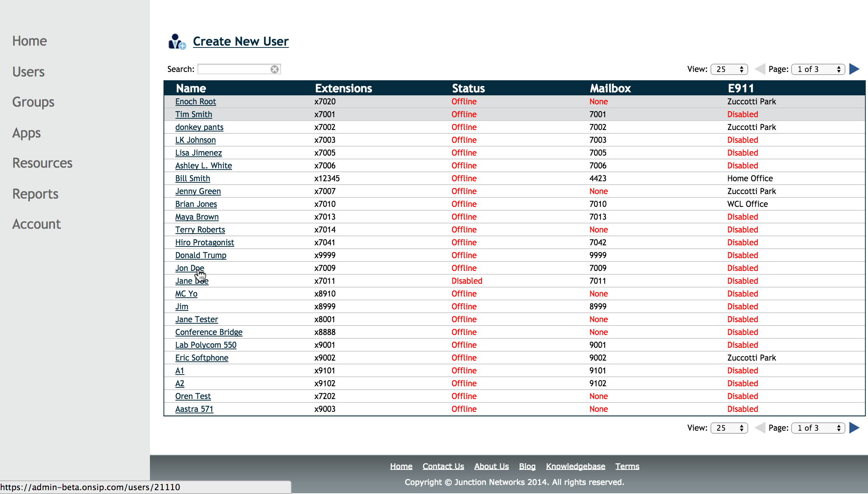
Task: Open user Ashley L. White
Action: 203,166
